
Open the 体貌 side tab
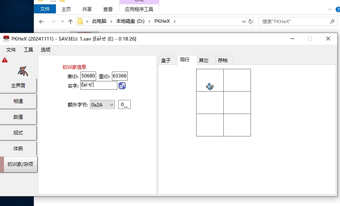click(x=18, y=149)
